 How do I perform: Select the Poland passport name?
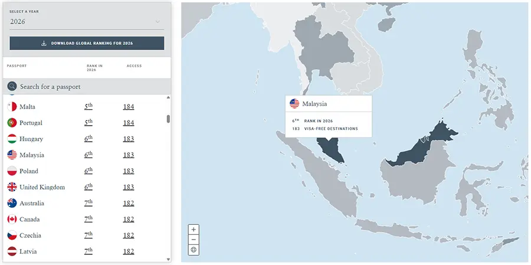click(29, 171)
